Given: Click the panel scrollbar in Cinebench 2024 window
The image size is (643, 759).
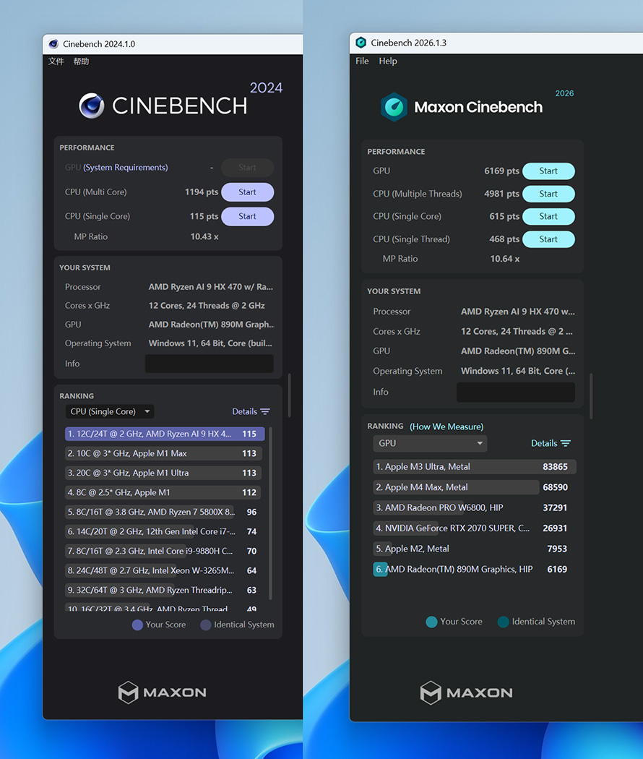Looking at the screenshot, I should (289, 395).
